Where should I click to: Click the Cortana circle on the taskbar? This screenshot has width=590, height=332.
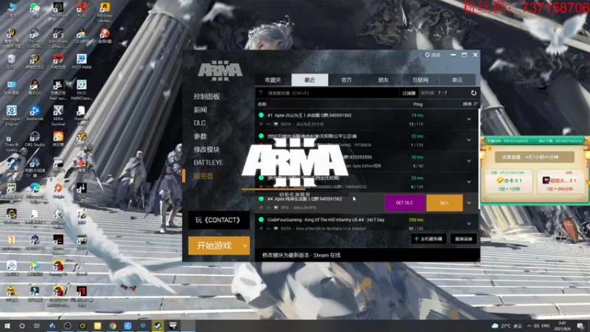click(22, 326)
